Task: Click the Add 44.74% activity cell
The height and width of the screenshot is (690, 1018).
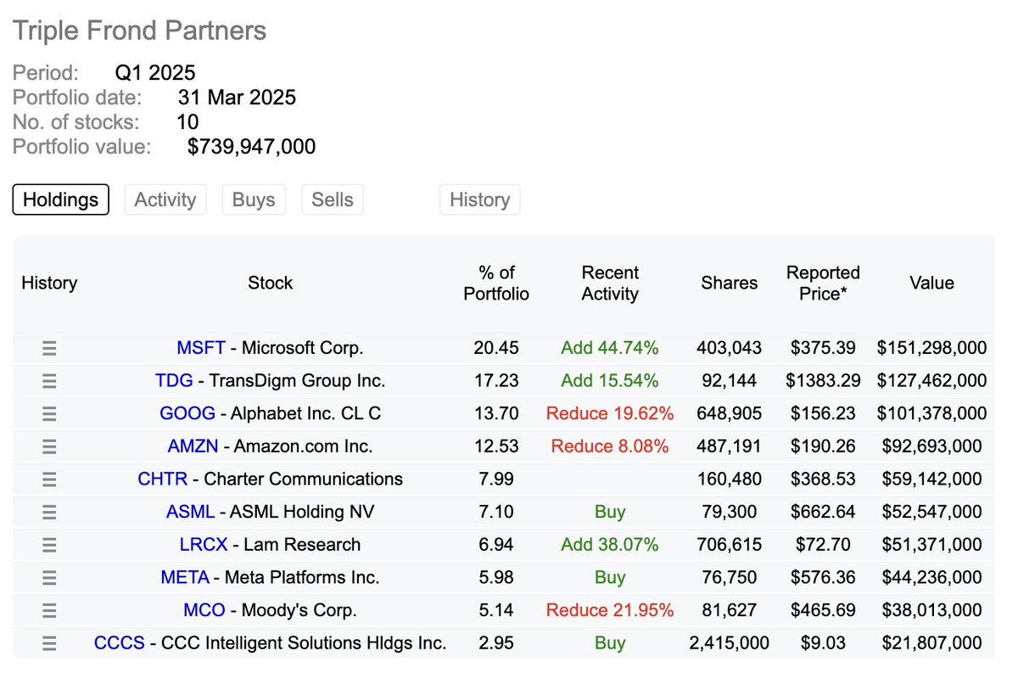Action: coord(610,348)
